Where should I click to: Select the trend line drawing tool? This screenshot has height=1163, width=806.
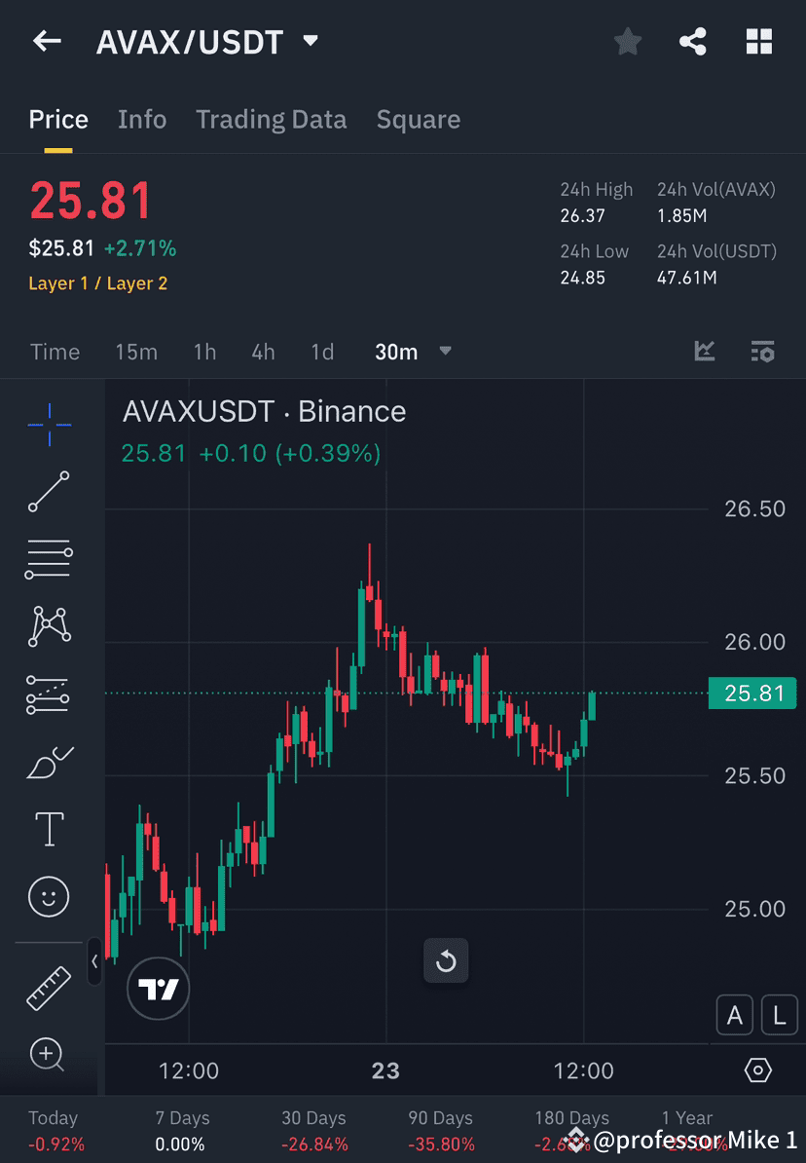[49, 492]
